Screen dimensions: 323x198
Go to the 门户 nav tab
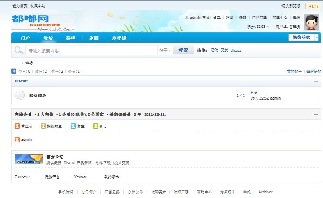(25, 38)
